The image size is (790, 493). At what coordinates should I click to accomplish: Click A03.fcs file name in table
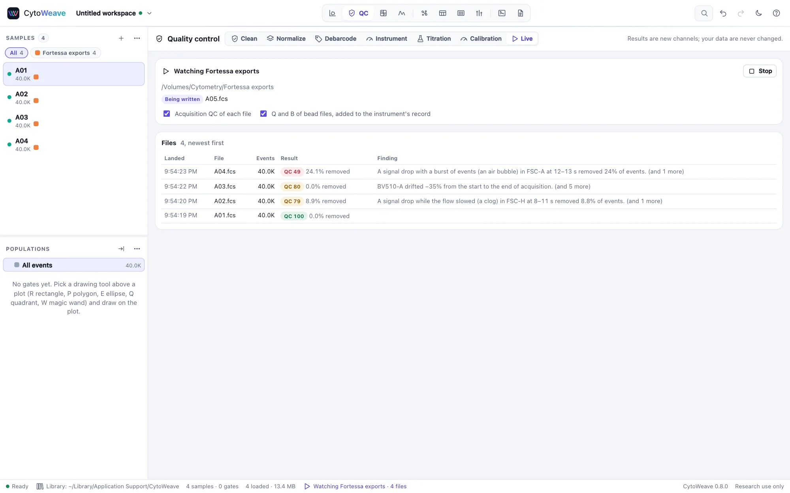(225, 187)
